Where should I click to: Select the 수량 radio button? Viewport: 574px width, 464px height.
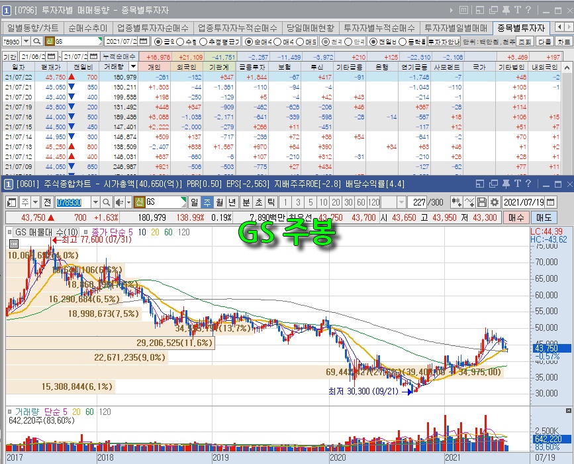click(x=180, y=42)
